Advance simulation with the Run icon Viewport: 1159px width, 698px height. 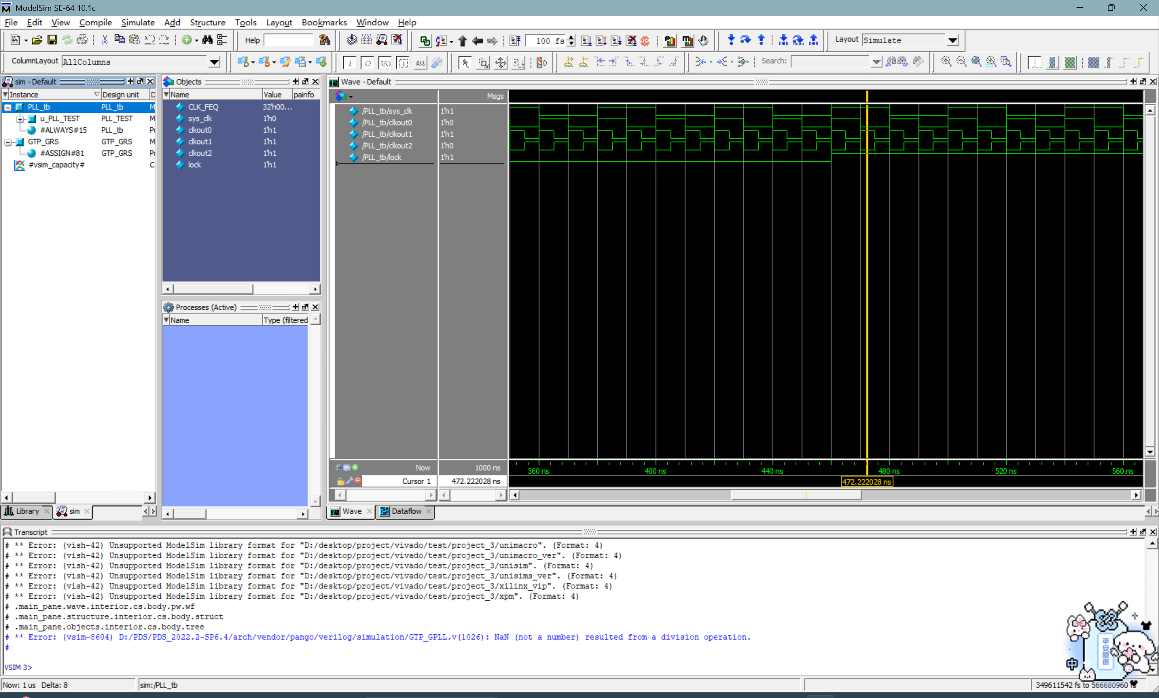(585, 41)
